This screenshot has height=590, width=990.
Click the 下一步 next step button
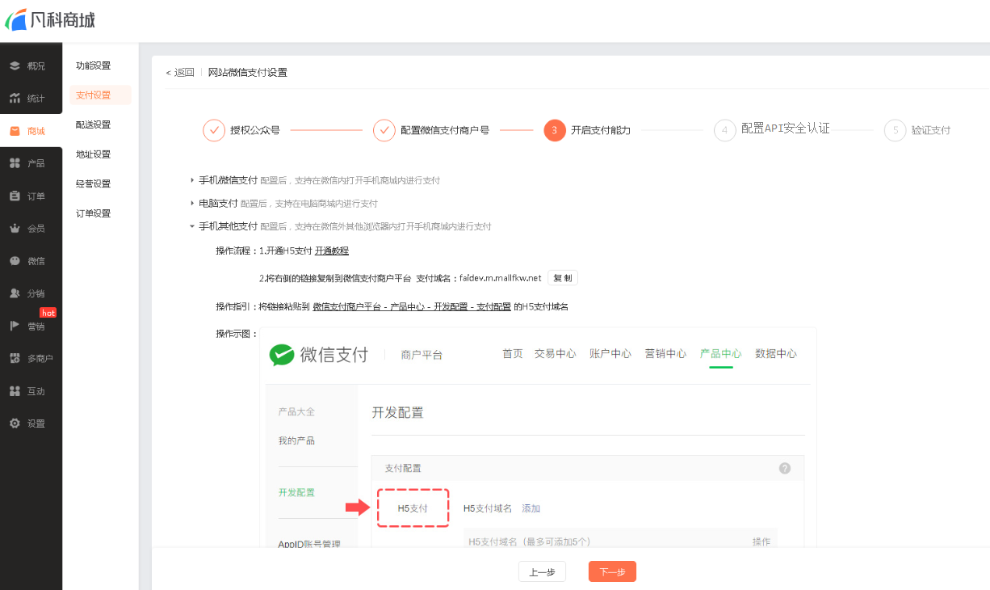(612, 571)
